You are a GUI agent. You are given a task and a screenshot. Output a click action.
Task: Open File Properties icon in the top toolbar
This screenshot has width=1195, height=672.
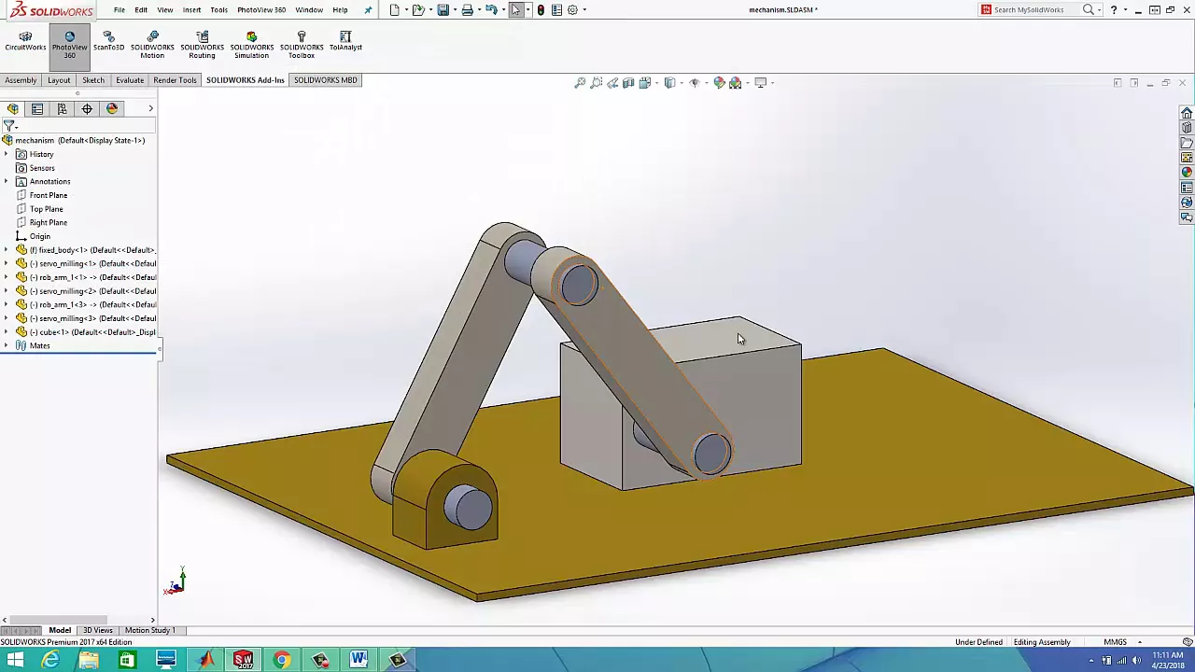point(556,9)
